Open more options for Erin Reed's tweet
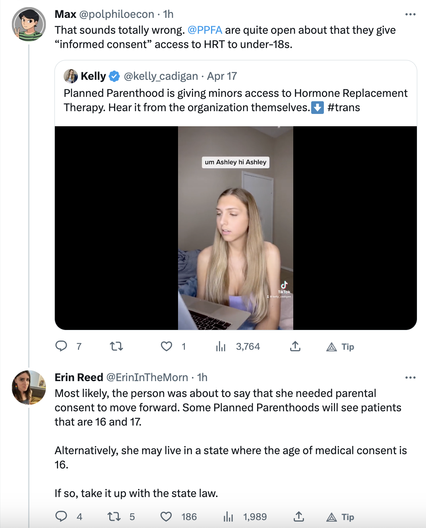 pyautogui.click(x=410, y=378)
